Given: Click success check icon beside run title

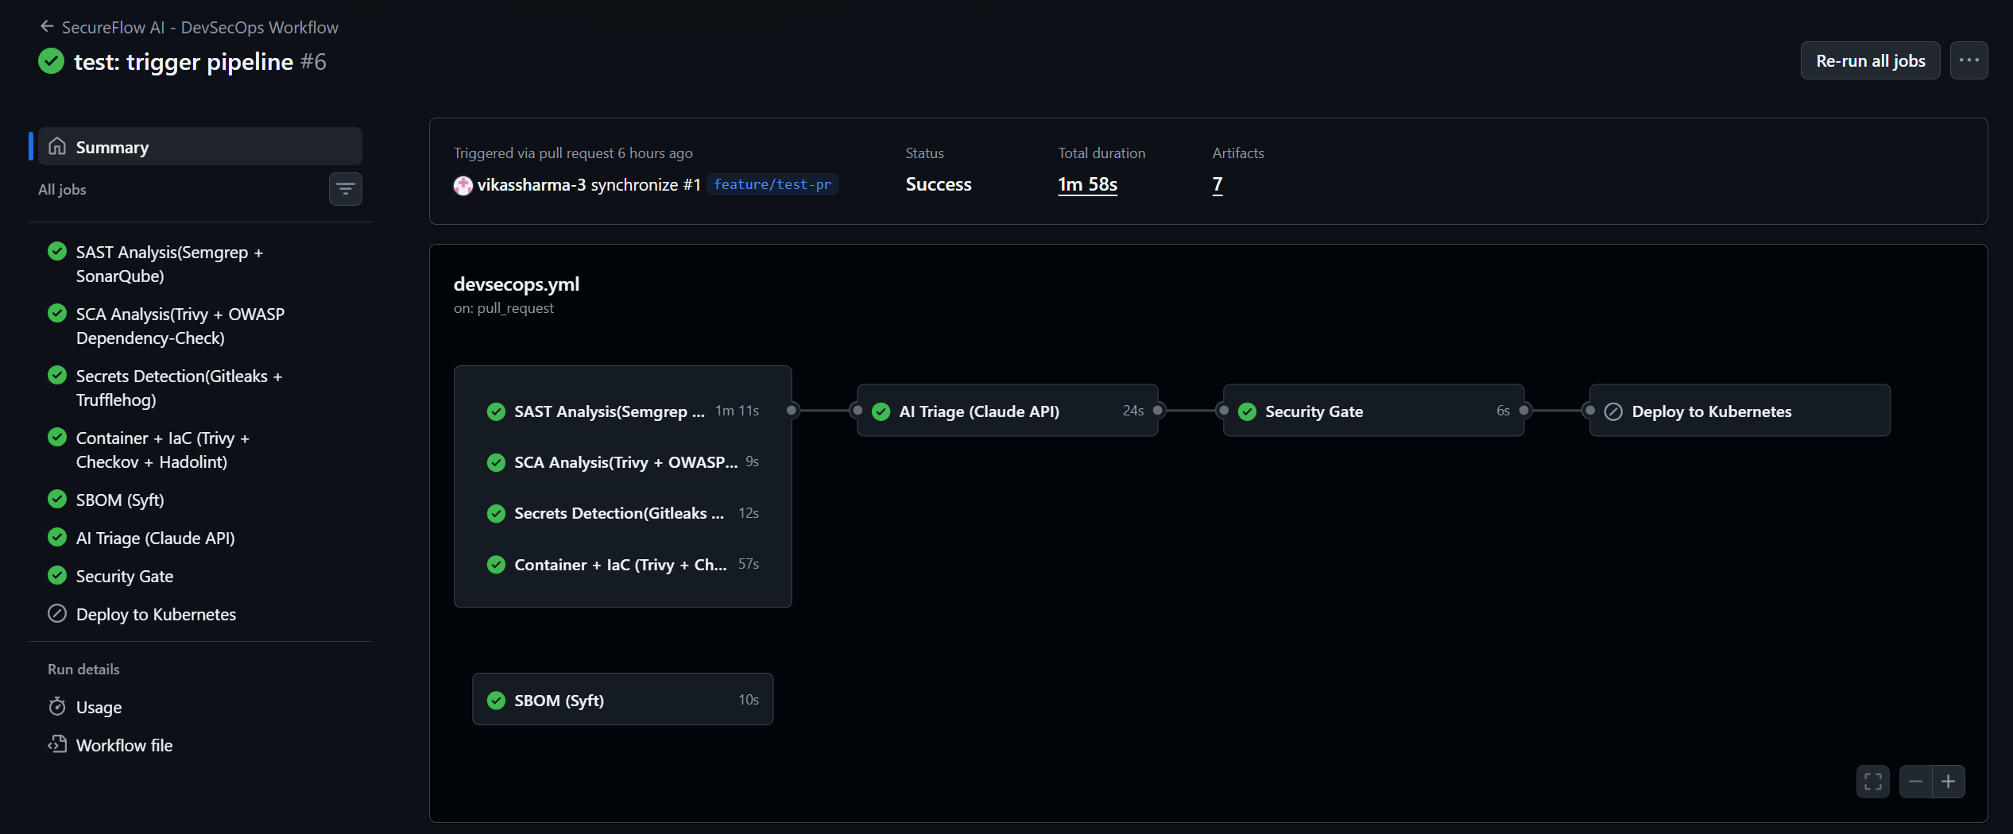Looking at the screenshot, I should [x=51, y=61].
